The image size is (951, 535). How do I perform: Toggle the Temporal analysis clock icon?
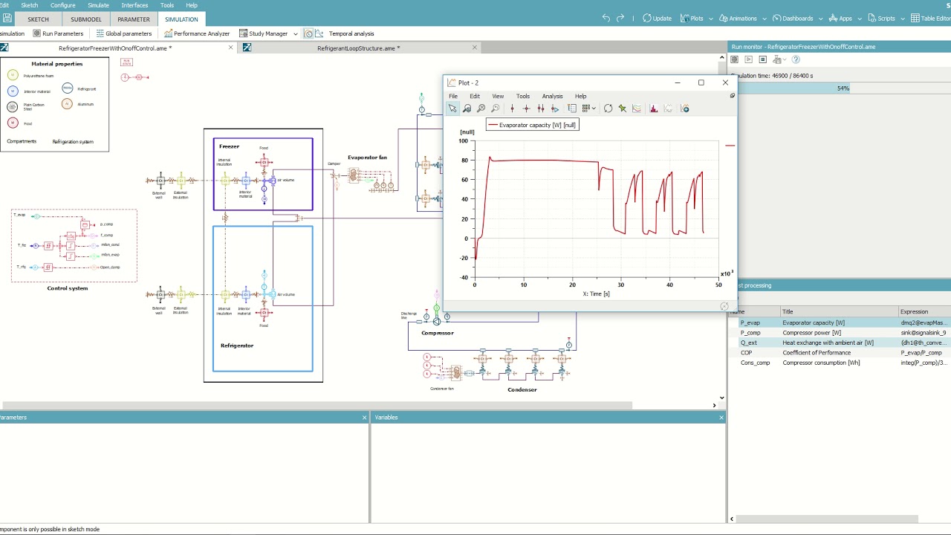pyautogui.click(x=308, y=33)
